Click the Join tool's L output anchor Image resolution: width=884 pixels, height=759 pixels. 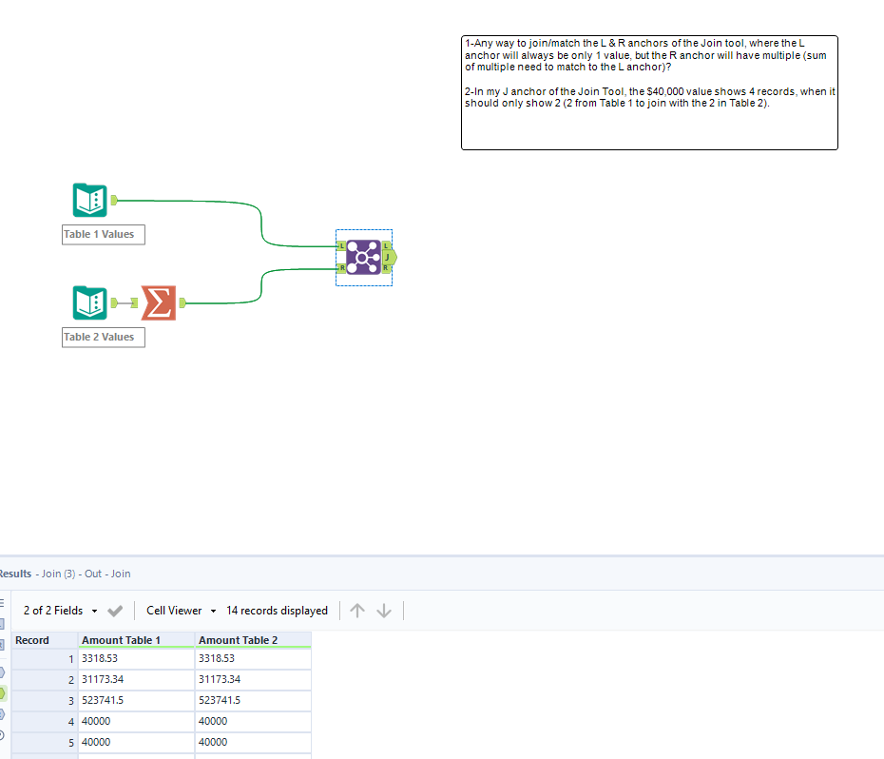pos(388,245)
